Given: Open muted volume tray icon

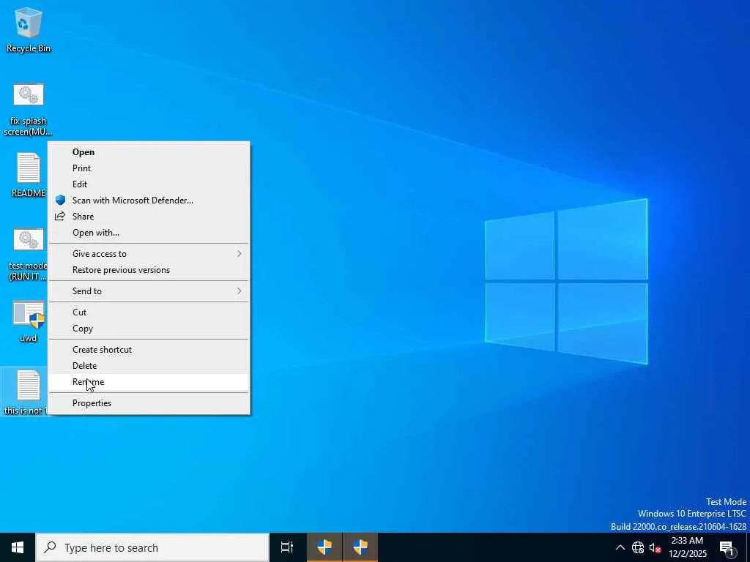Looking at the screenshot, I should pyautogui.click(x=655, y=547).
